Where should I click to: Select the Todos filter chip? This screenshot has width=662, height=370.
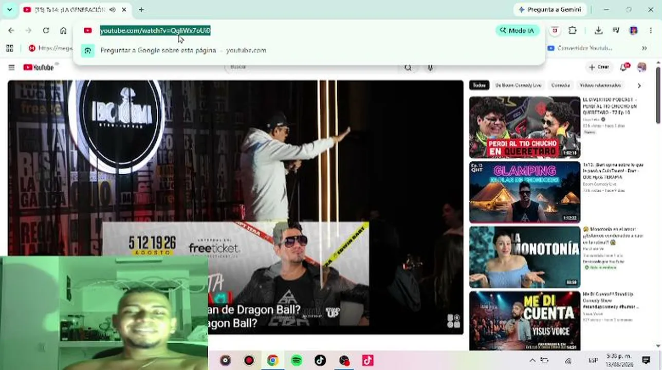[479, 85]
